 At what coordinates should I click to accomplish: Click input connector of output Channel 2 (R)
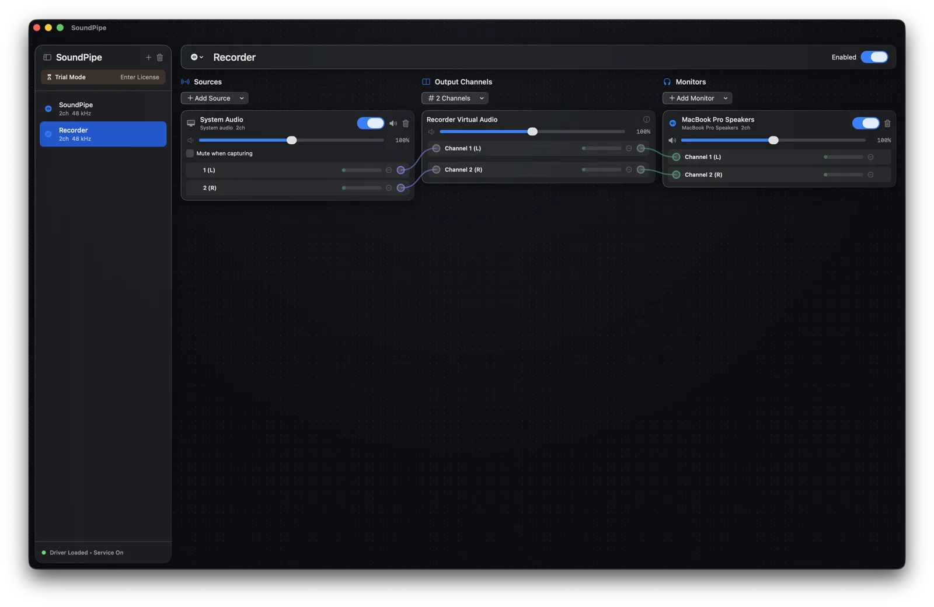436,170
